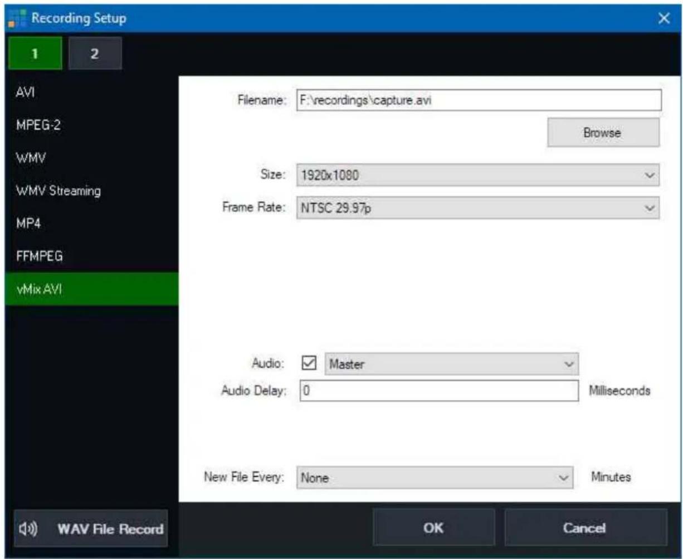Image resolution: width=683 pixels, height=559 pixels.
Task: Uncheck the Audio checkbox
Action: pos(309,364)
